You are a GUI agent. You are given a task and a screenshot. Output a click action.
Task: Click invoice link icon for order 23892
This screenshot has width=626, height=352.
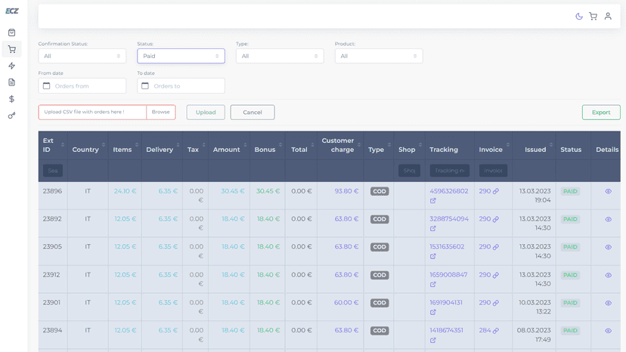(495, 219)
